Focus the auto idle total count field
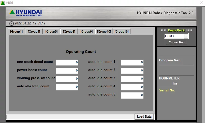 (x=67, y=87)
